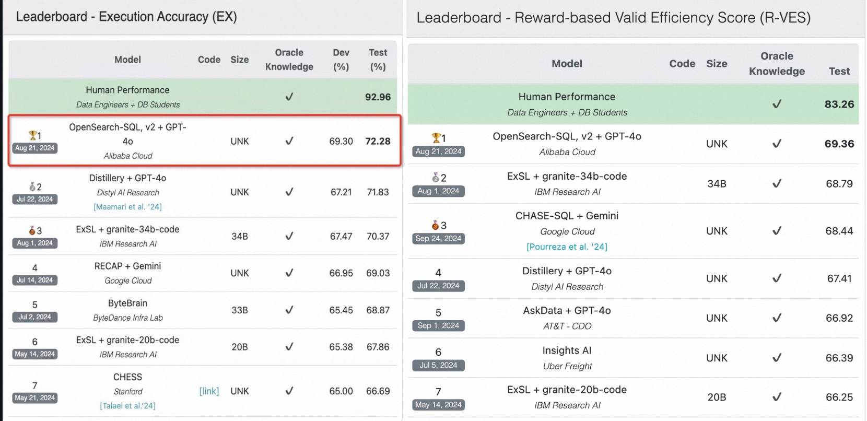Click Oracle Knowledge checkmark in ByteBrain row
The width and height of the screenshot is (867, 421).
[289, 310]
